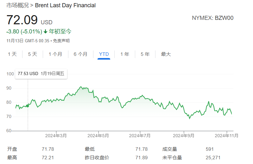Show the 最大 full history range
Viewport: 253px width, 164px height.
166,54
